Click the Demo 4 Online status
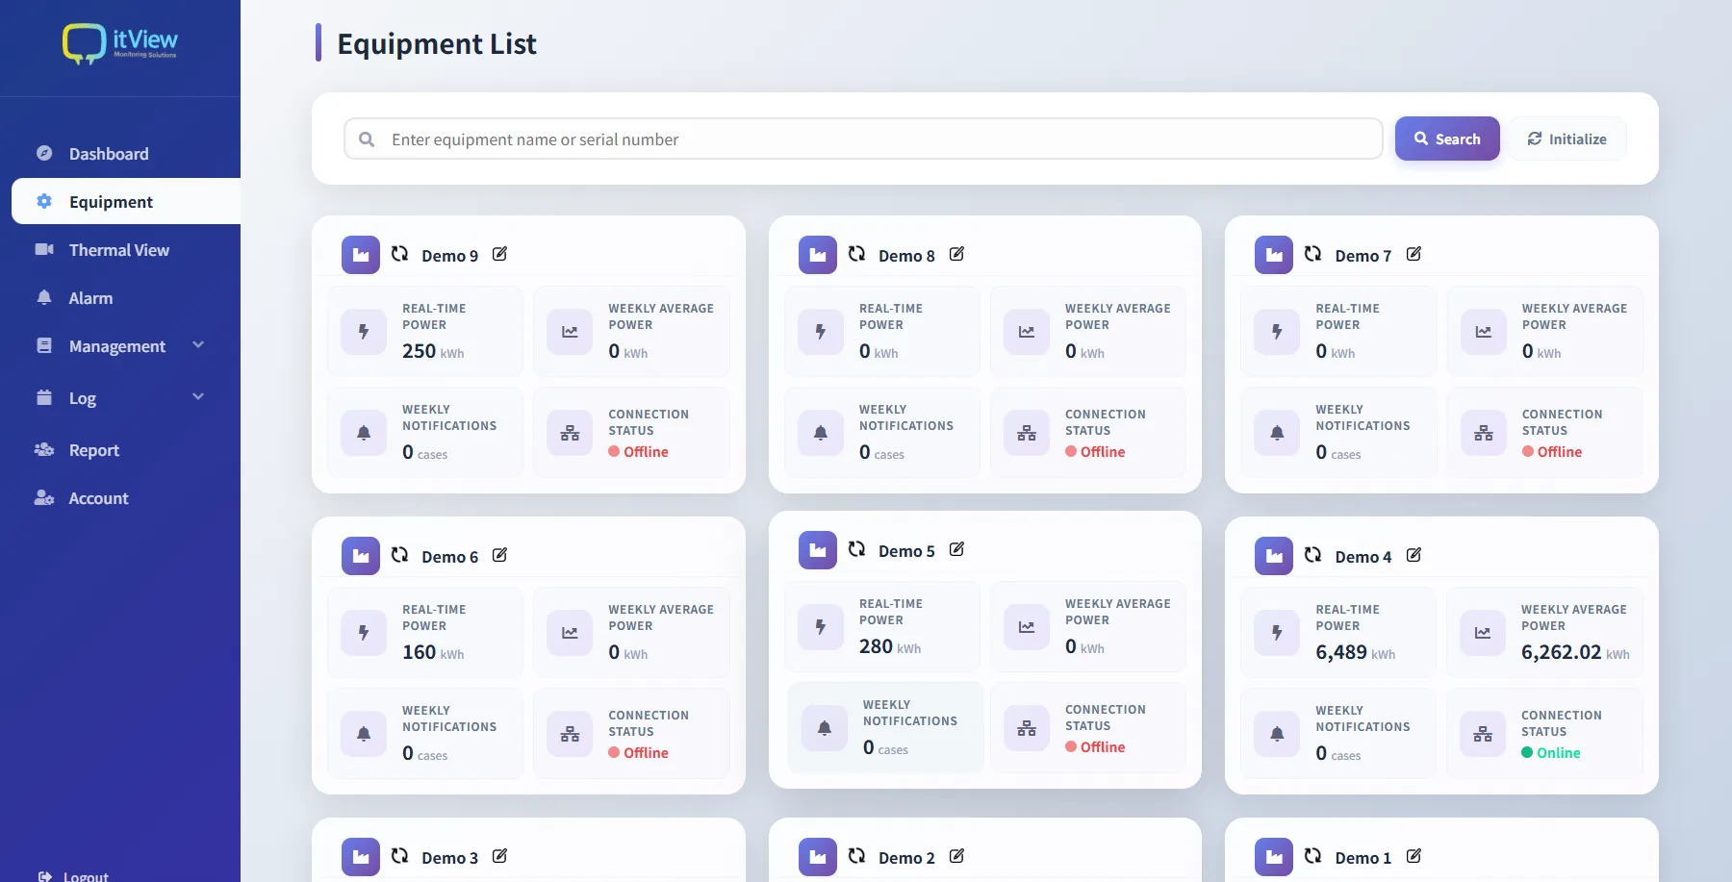 tap(1551, 753)
